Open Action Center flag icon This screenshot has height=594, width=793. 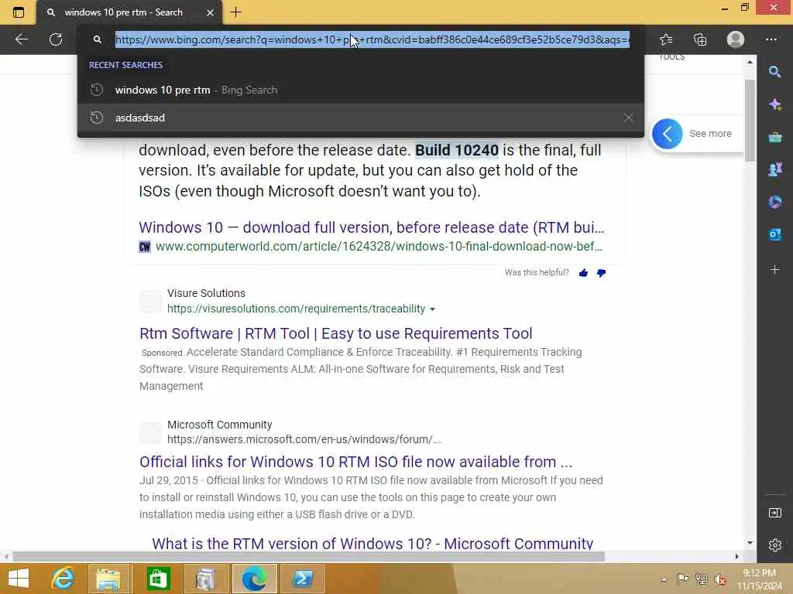pyautogui.click(x=682, y=579)
